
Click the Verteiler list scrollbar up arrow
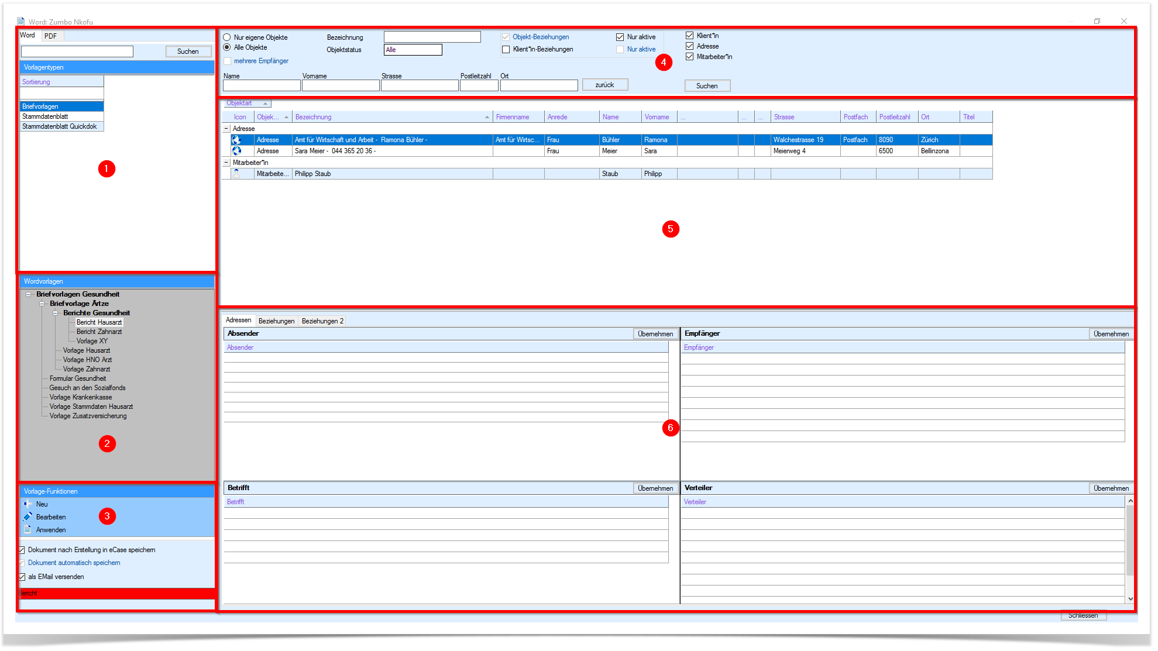coord(1130,501)
